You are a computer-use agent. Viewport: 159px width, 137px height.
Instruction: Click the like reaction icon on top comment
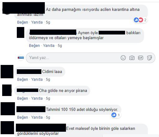tap(136, 20)
